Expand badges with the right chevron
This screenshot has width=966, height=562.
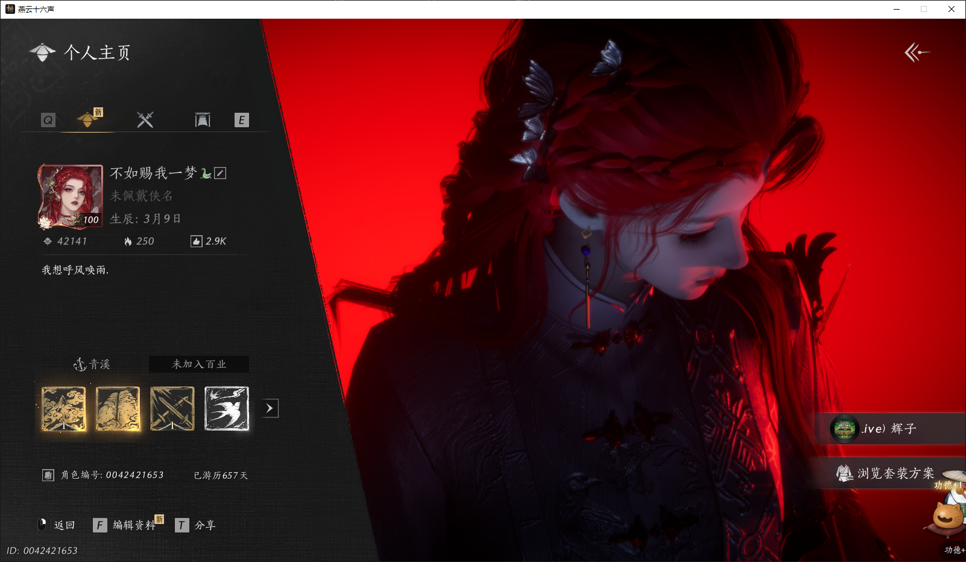click(x=270, y=408)
